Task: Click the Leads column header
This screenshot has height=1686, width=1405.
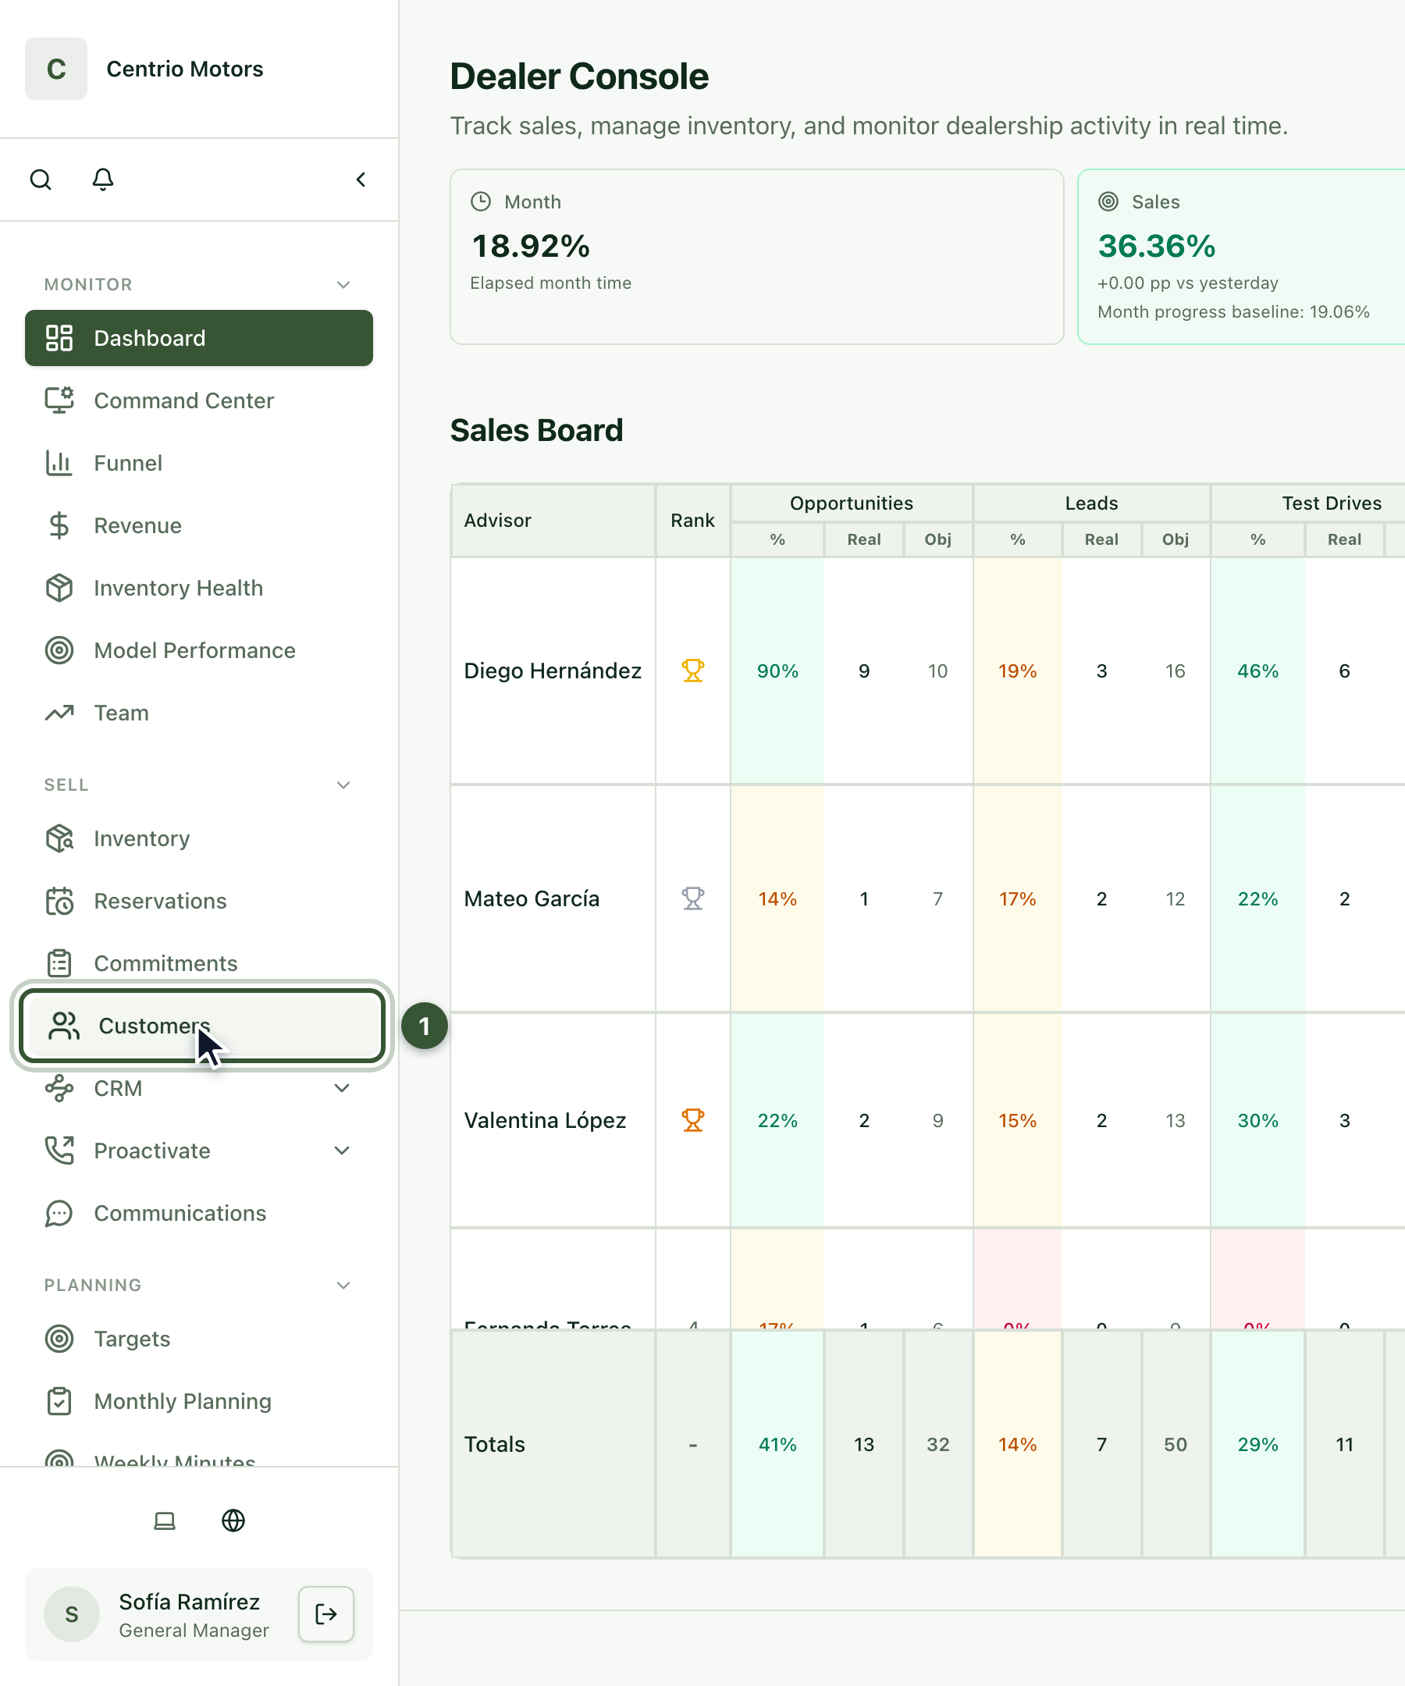Action: pos(1091,503)
